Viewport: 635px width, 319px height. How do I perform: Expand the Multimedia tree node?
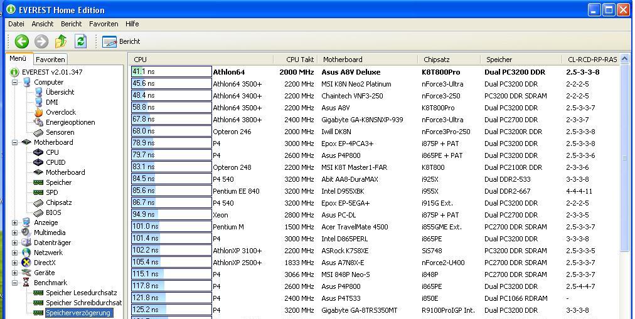tap(14, 233)
